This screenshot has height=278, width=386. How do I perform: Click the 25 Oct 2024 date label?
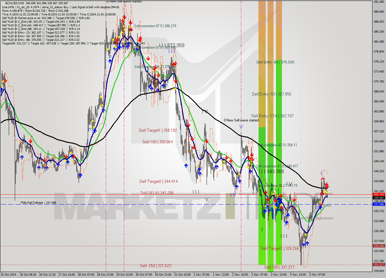click(8, 275)
